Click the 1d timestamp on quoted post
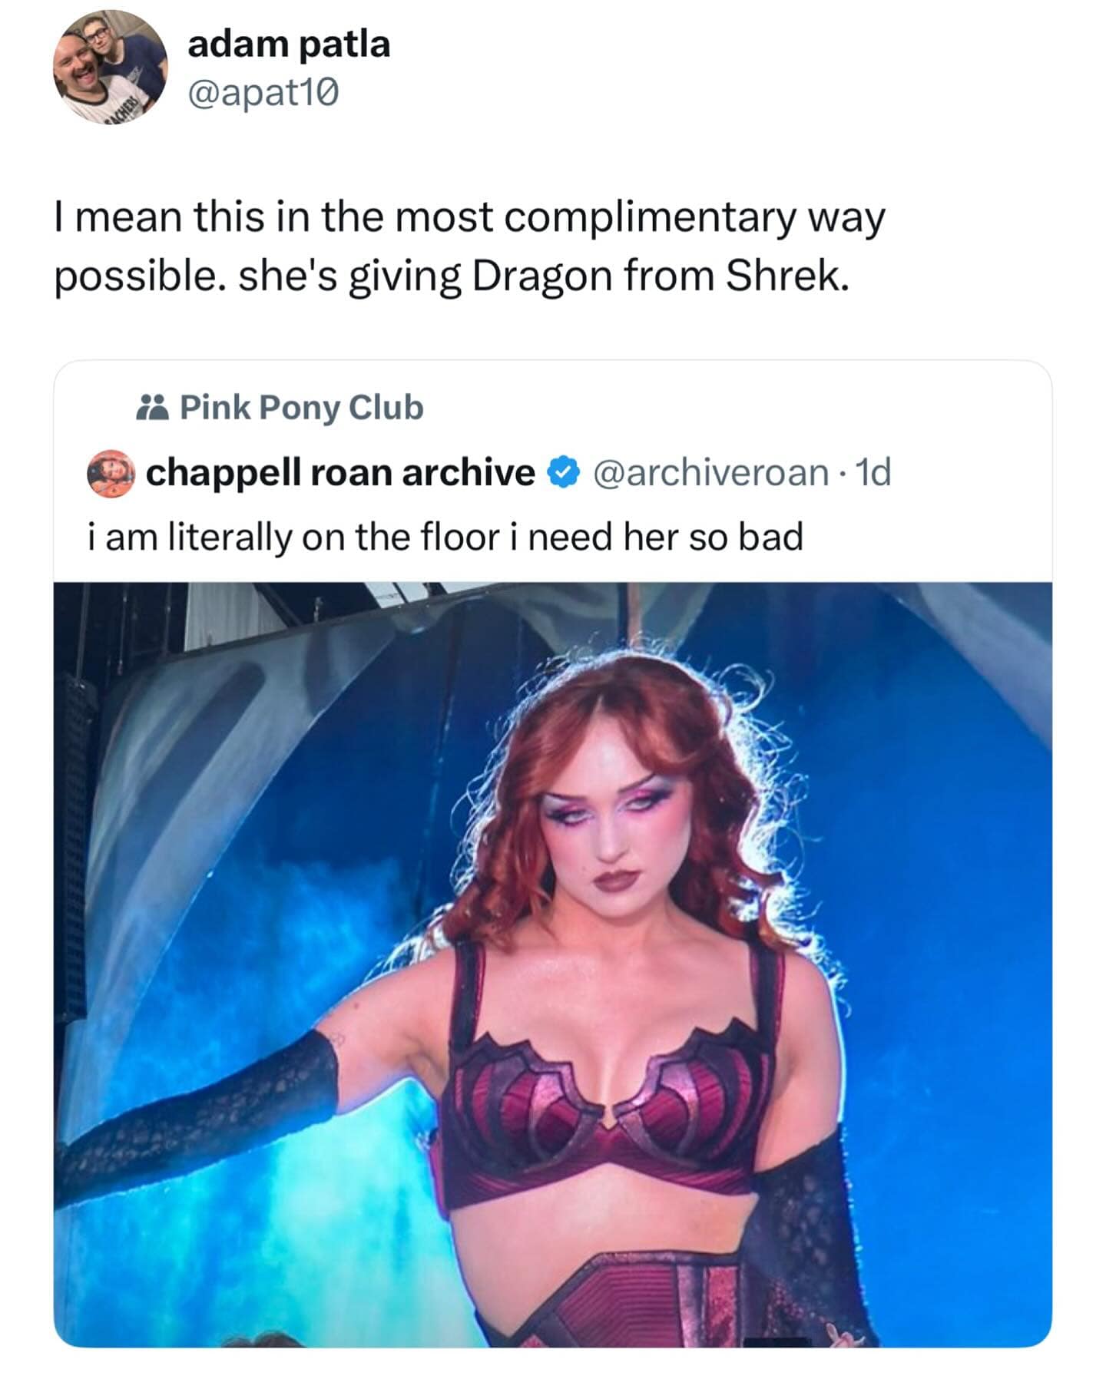Viewport: 1106px width, 1379px height. point(873,473)
